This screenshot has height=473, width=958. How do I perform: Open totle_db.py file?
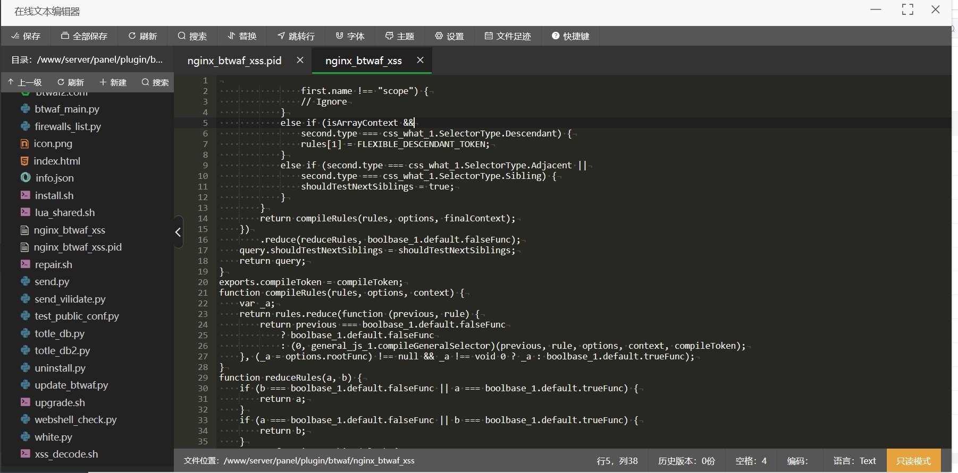pyautogui.click(x=60, y=333)
